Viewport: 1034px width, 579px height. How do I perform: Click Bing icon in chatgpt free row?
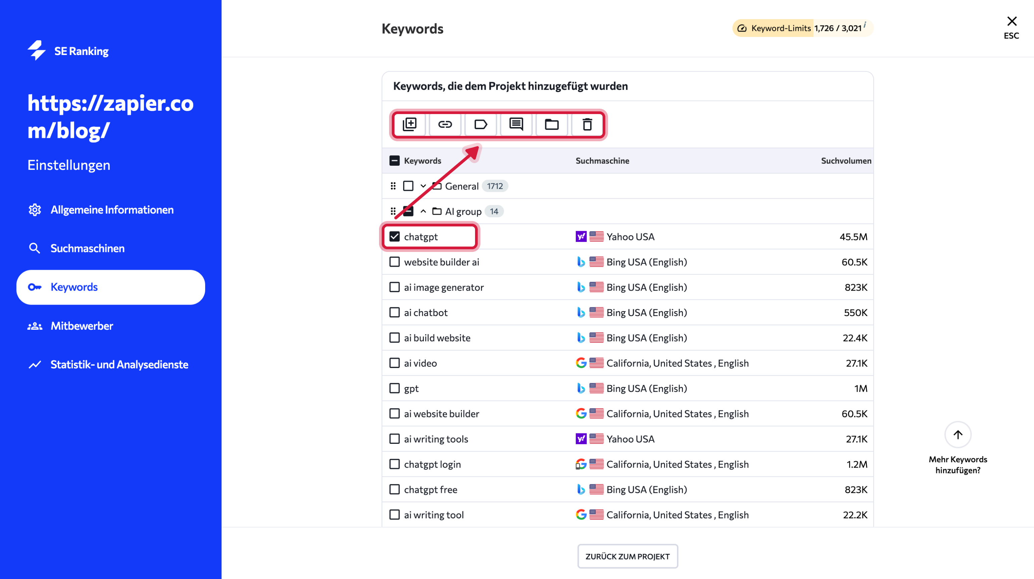coord(581,489)
